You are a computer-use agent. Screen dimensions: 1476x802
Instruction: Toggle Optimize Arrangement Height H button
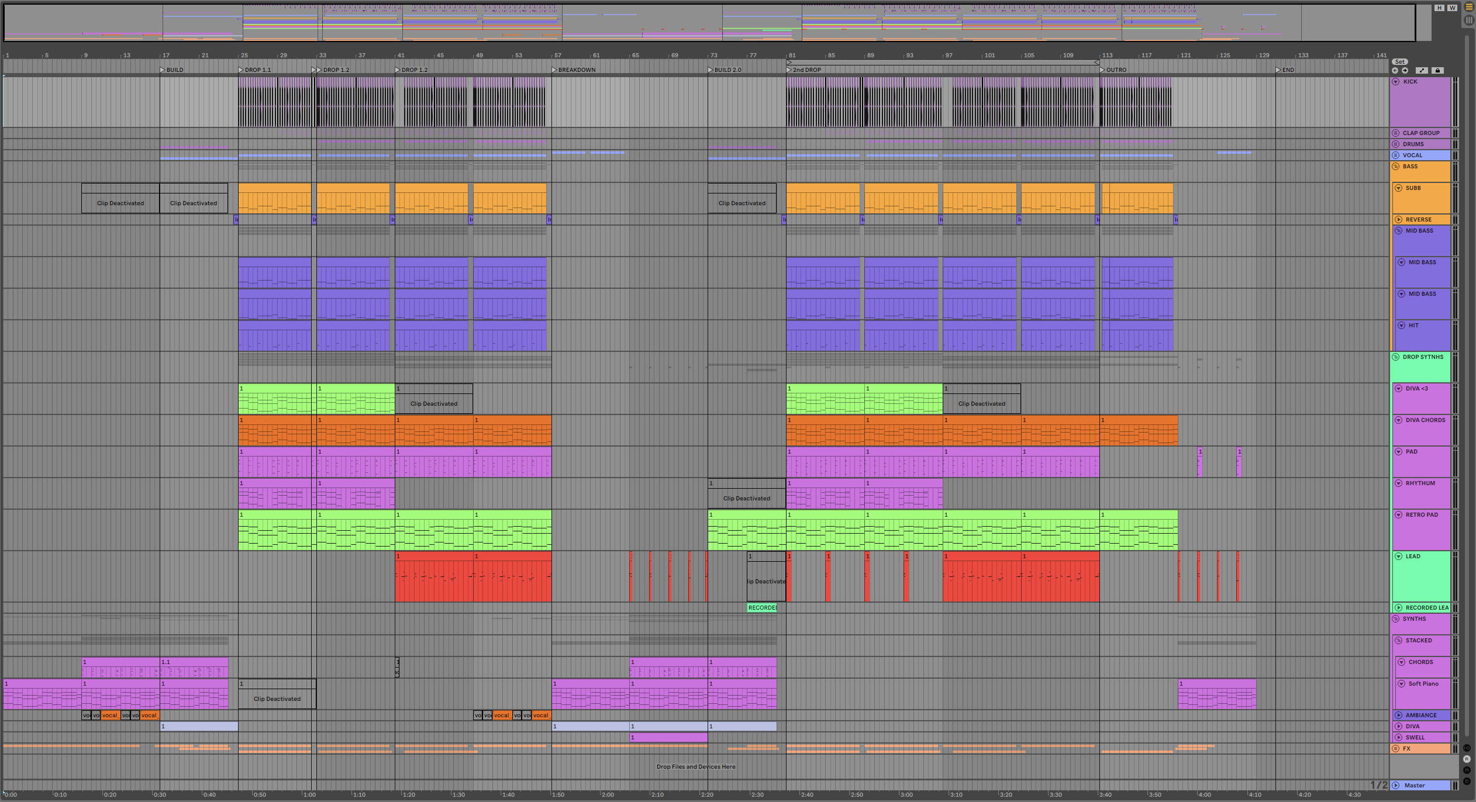click(x=1440, y=8)
